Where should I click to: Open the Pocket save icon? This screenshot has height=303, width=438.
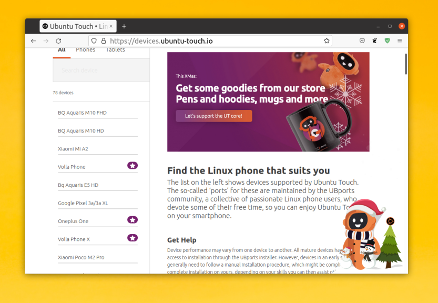click(x=362, y=41)
